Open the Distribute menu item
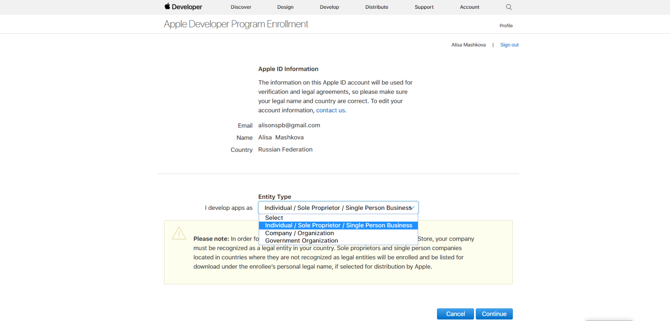The height and width of the screenshot is (321, 670). coord(376,7)
